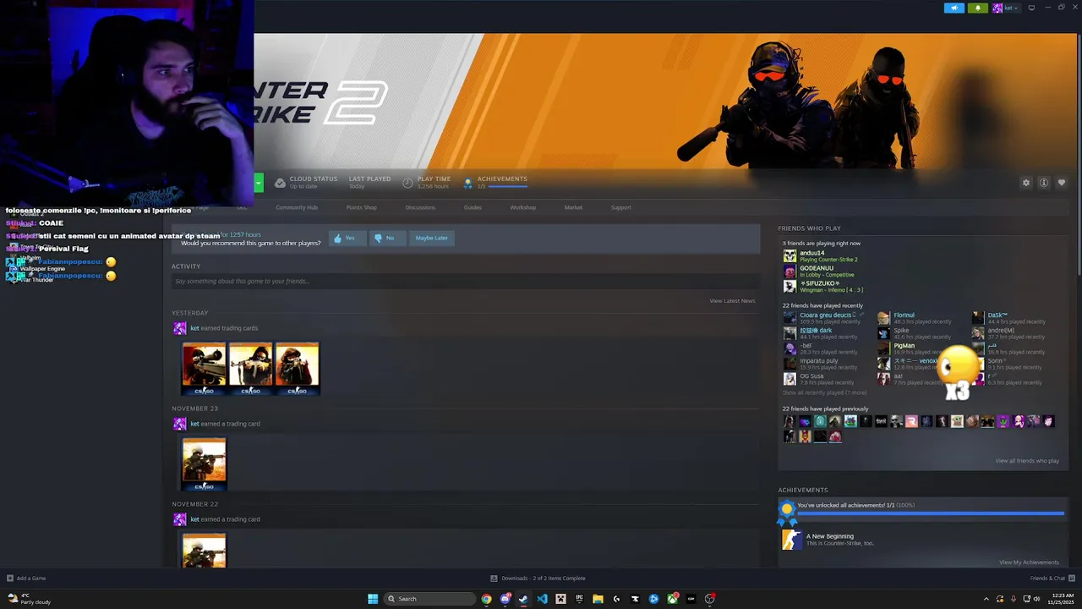Open Google Chrome from taskbar
Image resolution: width=1082 pixels, height=609 pixels.
tap(486, 599)
